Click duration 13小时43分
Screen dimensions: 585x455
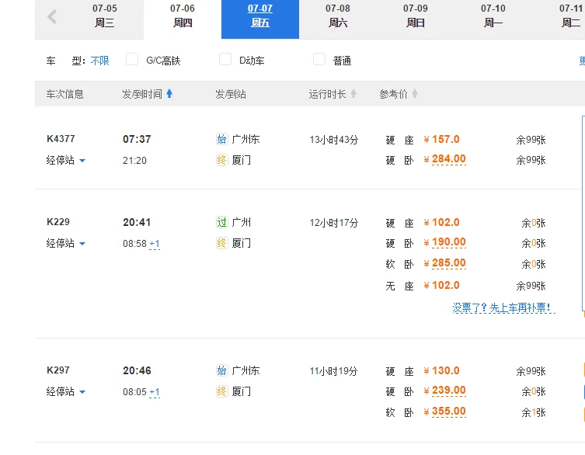pyautogui.click(x=333, y=140)
